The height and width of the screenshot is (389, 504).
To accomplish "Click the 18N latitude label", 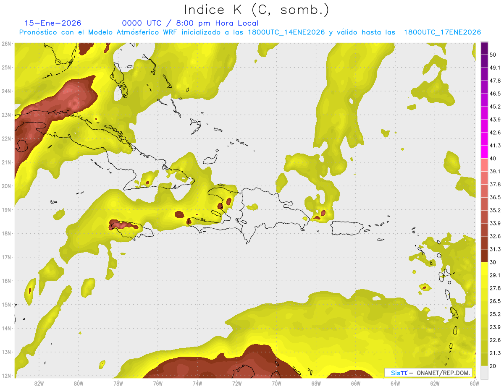I will click(x=6, y=233).
